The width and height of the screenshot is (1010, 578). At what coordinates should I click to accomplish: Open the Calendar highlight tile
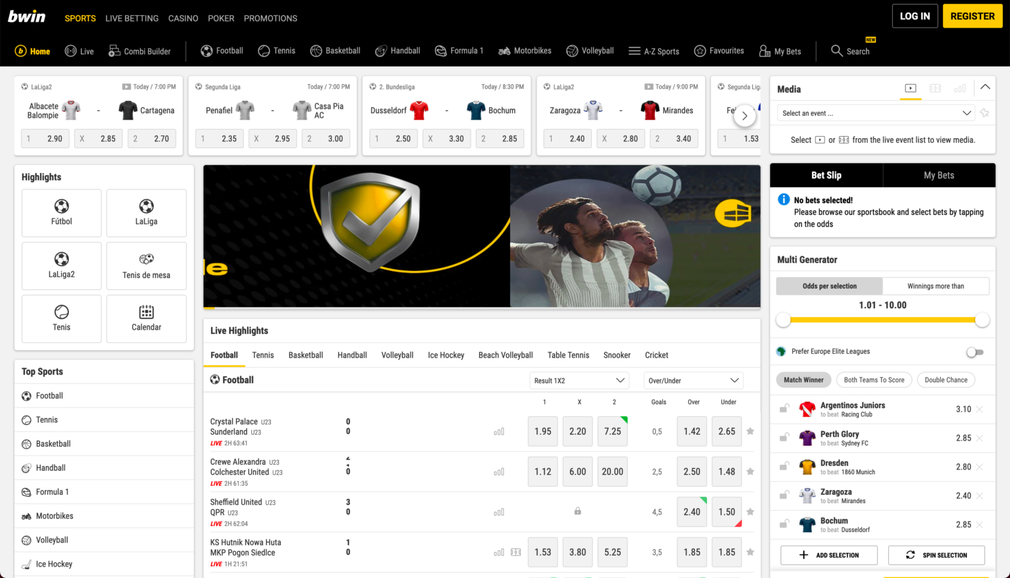tap(146, 318)
